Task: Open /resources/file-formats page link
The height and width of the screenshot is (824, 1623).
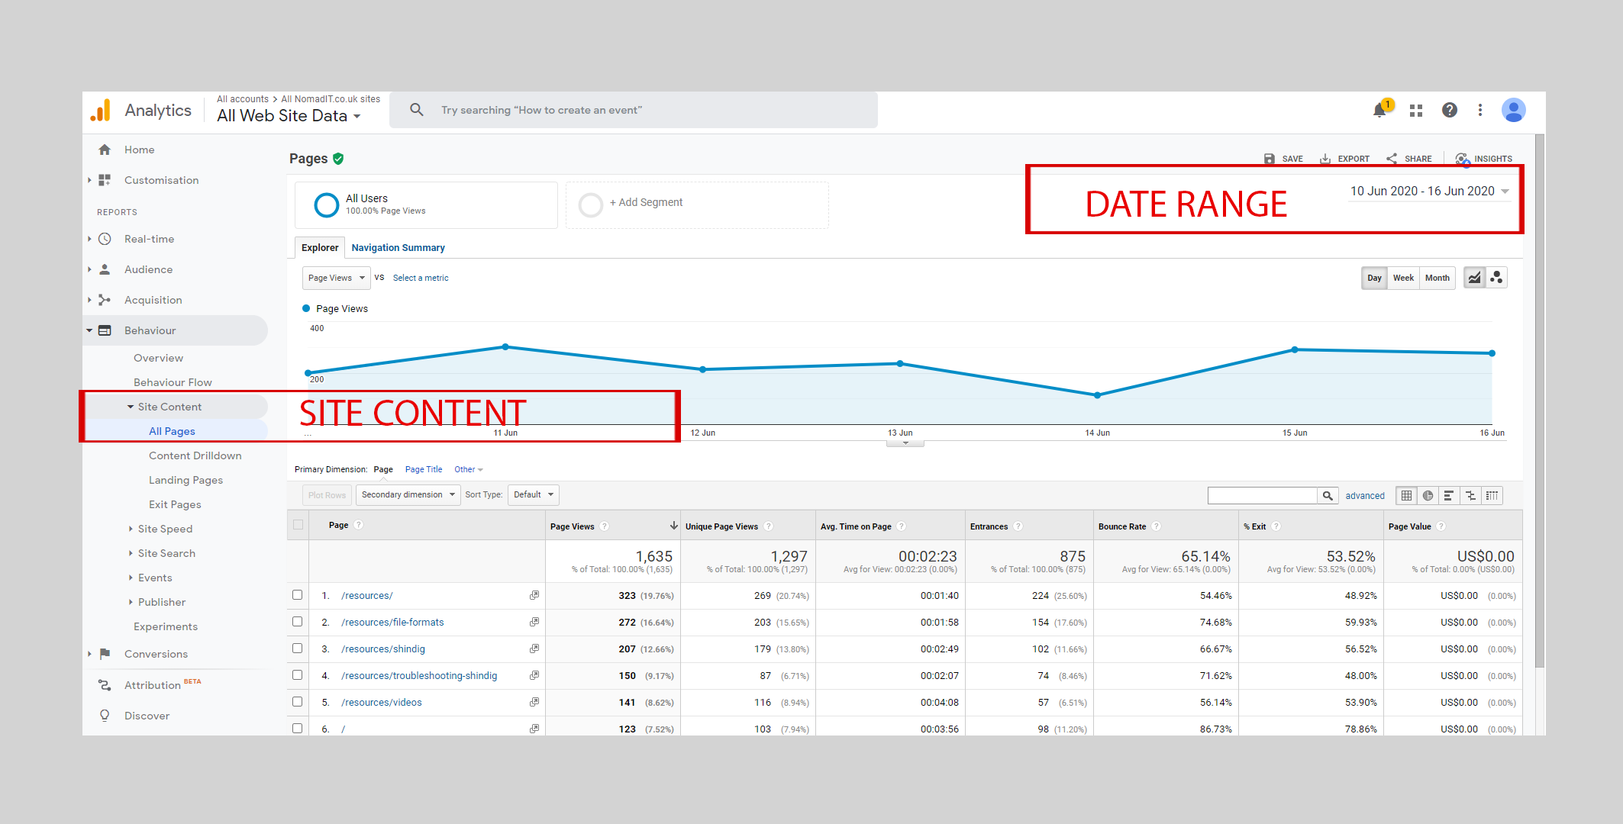Action: 392,623
